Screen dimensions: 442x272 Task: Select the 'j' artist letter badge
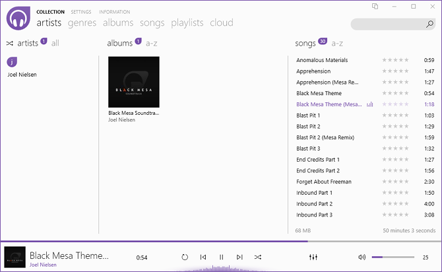click(x=12, y=62)
